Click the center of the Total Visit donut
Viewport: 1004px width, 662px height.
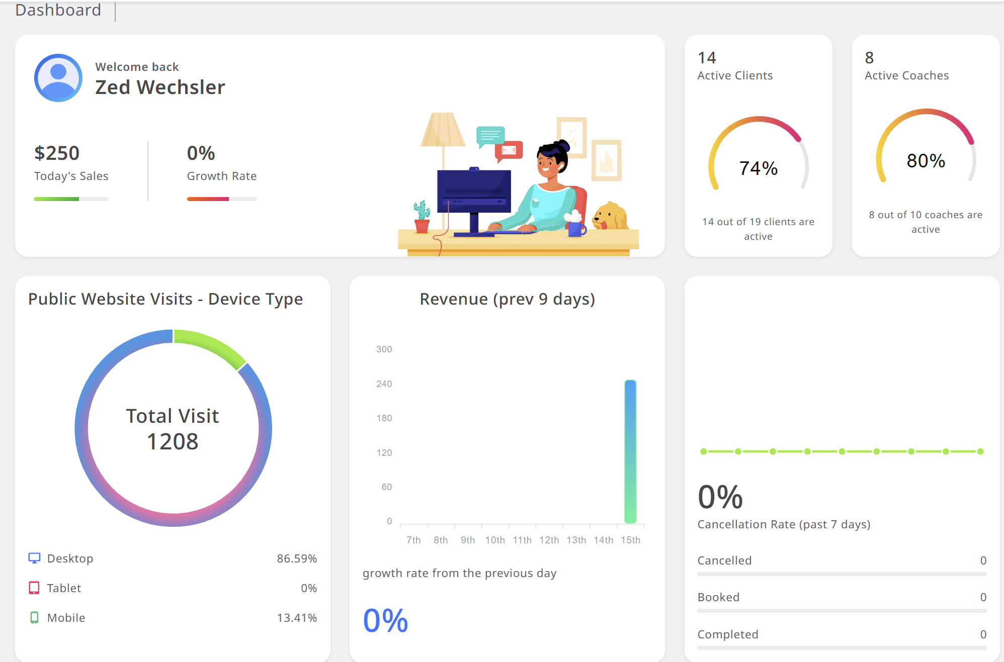coord(173,428)
